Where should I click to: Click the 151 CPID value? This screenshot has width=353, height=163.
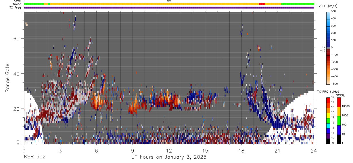point(169,1)
